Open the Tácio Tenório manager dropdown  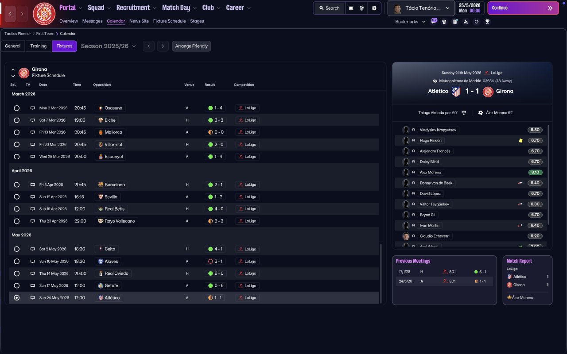[421, 8]
